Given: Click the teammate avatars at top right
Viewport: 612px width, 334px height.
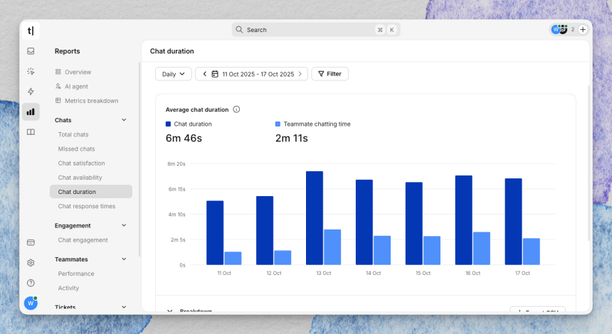Looking at the screenshot, I should point(559,29).
